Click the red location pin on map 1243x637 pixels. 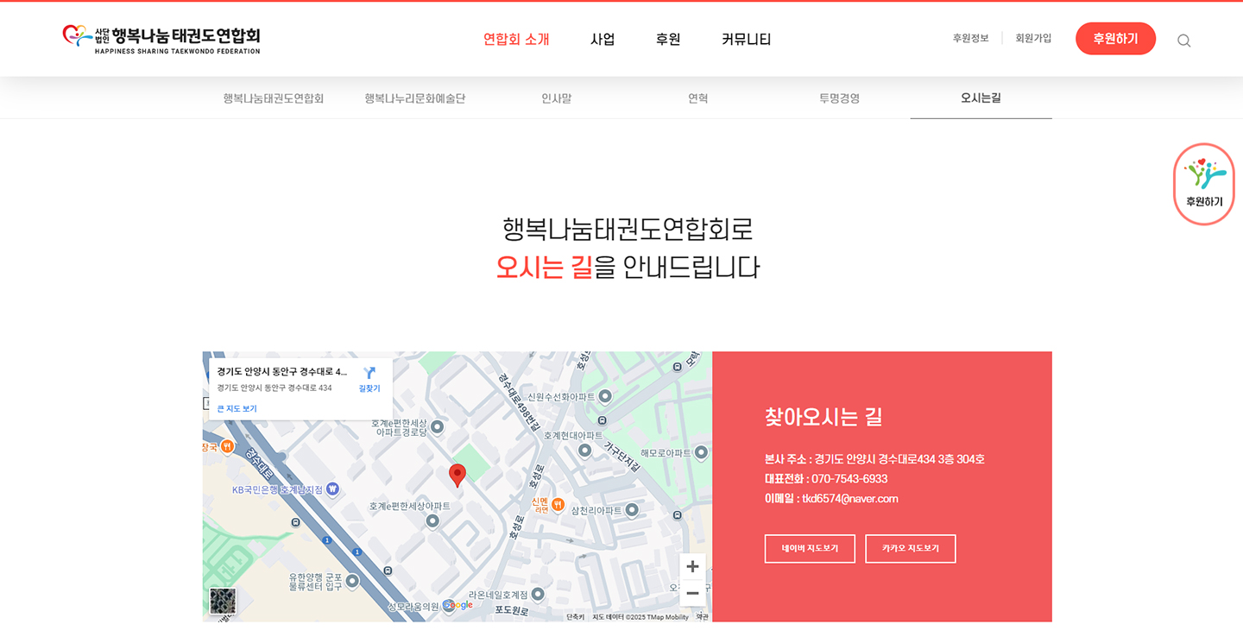pos(457,475)
